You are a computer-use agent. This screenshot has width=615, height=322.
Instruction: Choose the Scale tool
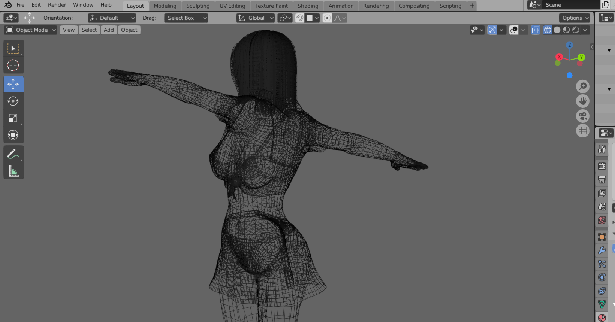point(13,118)
